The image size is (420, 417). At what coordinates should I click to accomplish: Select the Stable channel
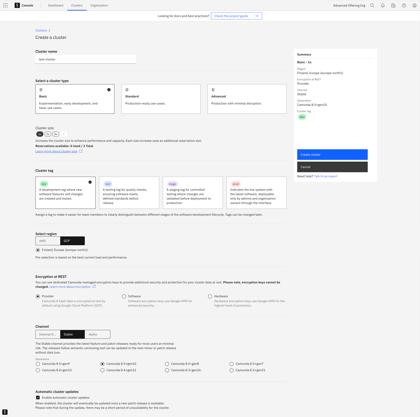click(x=72, y=334)
